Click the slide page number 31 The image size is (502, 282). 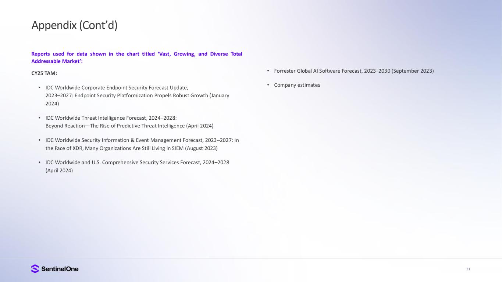(x=468, y=269)
